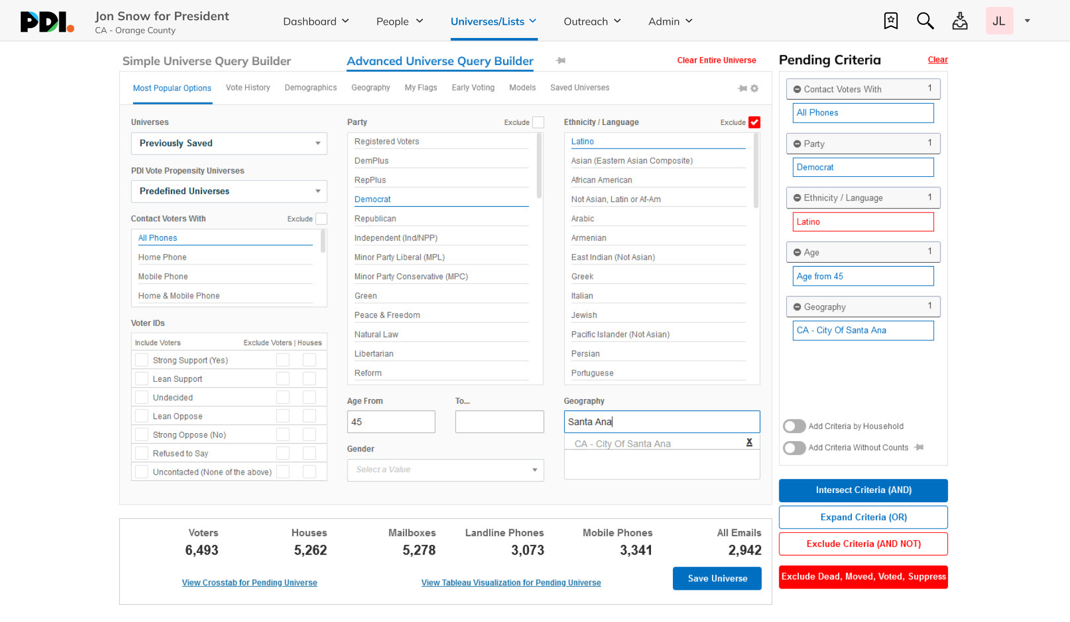Screen dimensions: 1070x622
Task: Click Exclude Dead, Moved, Voted, Suppress button
Action: (x=863, y=577)
